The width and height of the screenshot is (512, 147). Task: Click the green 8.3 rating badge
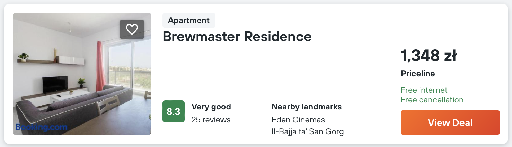174,111
